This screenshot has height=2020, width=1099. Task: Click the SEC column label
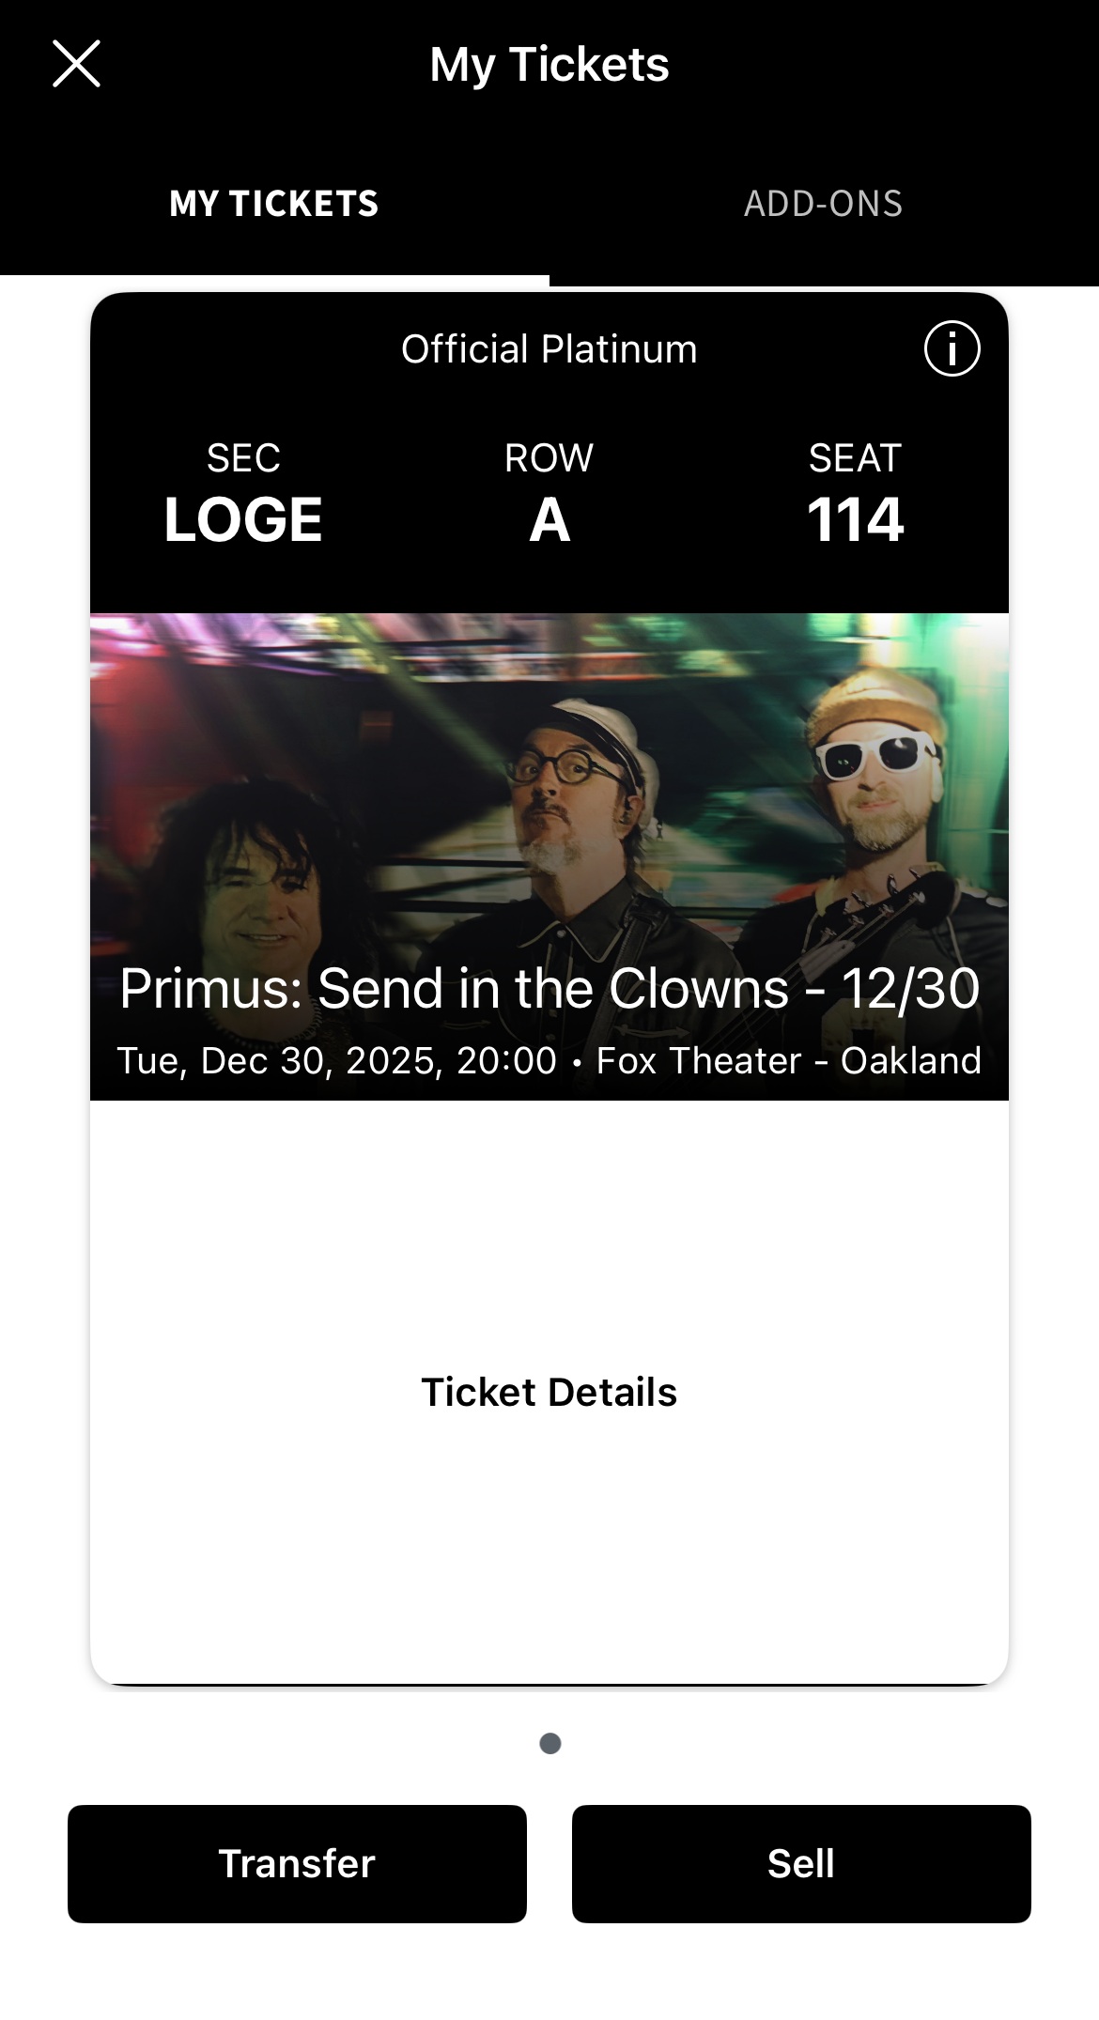(x=243, y=458)
